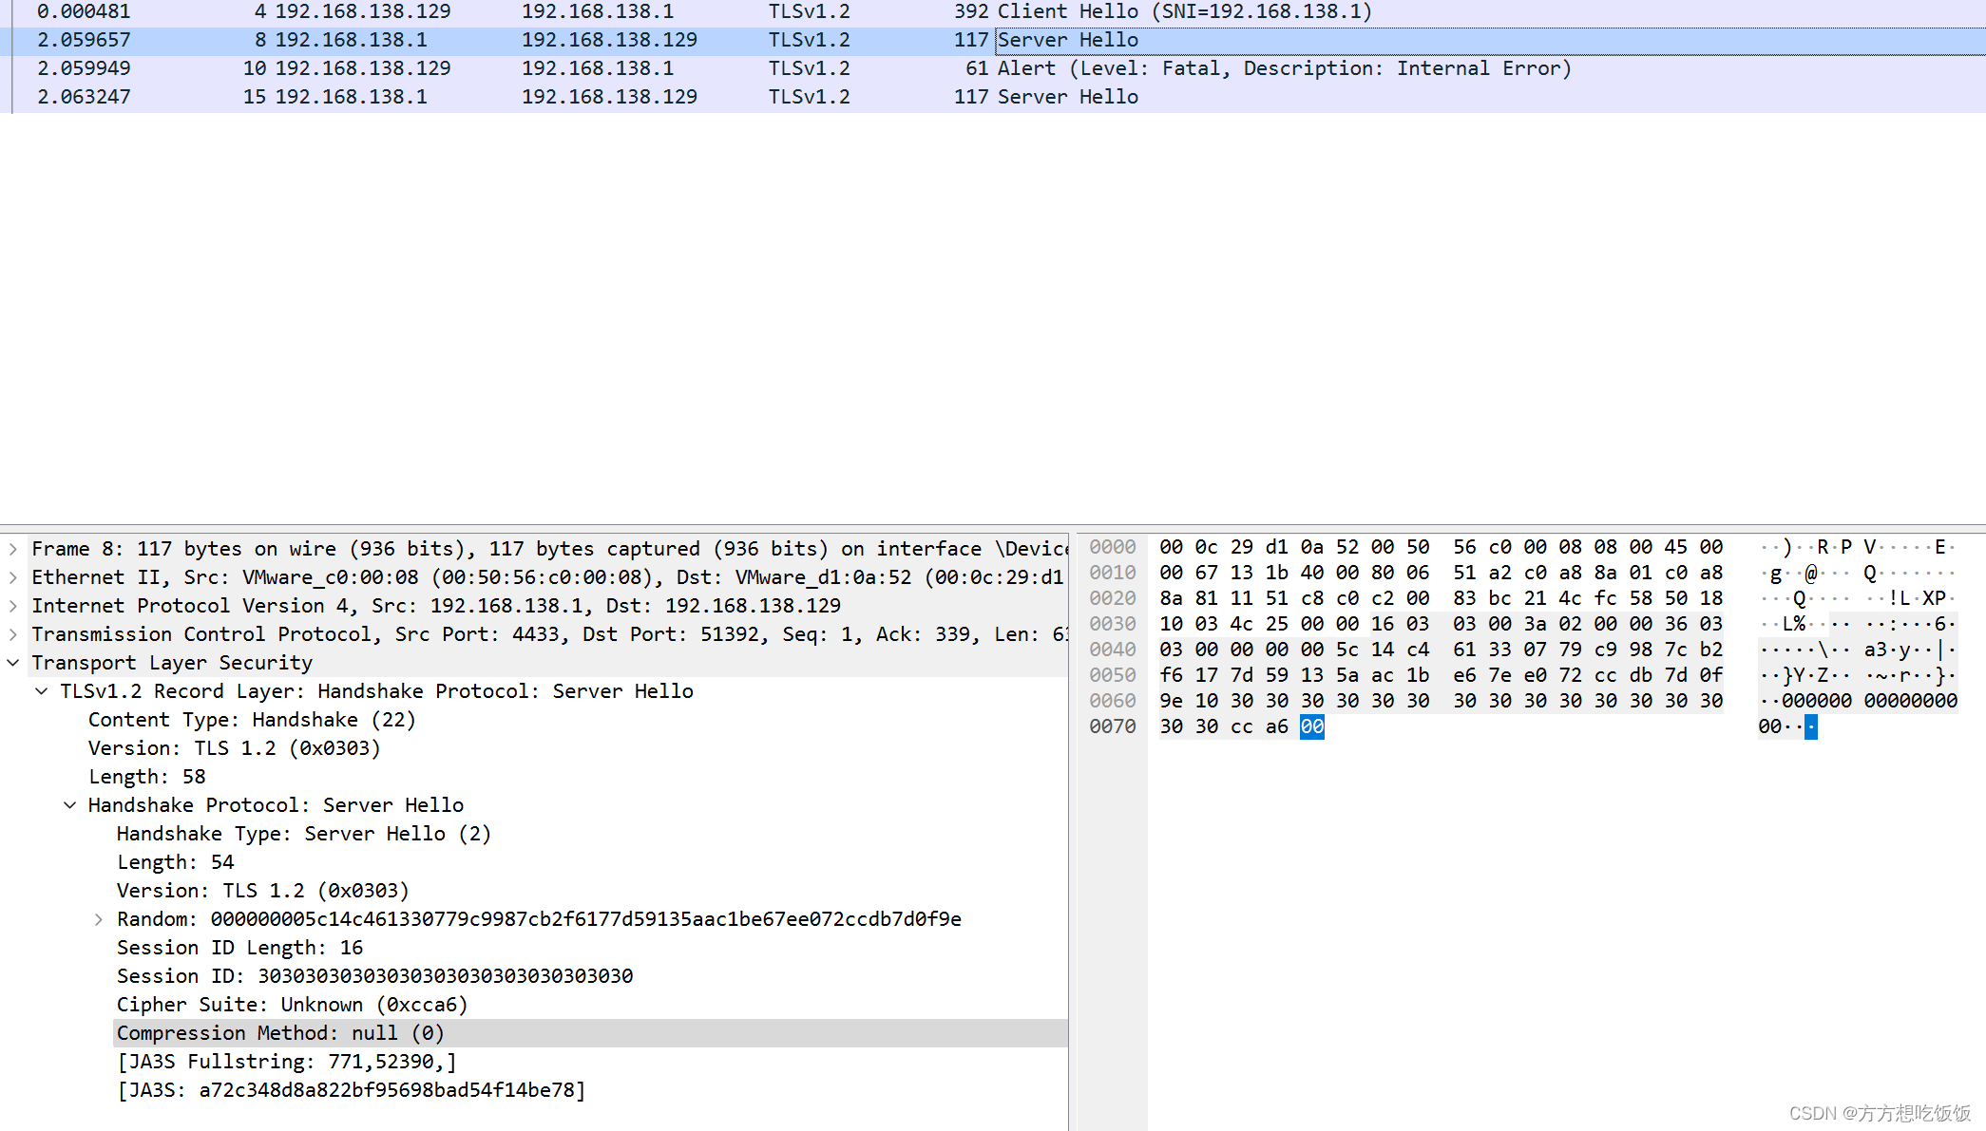Select the JA3S Fullstring line
The image size is (1986, 1131).
(286, 1062)
